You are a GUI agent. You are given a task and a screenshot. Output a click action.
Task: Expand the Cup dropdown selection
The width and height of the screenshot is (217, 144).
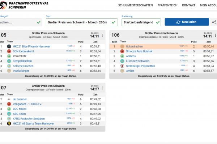[82, 22]
